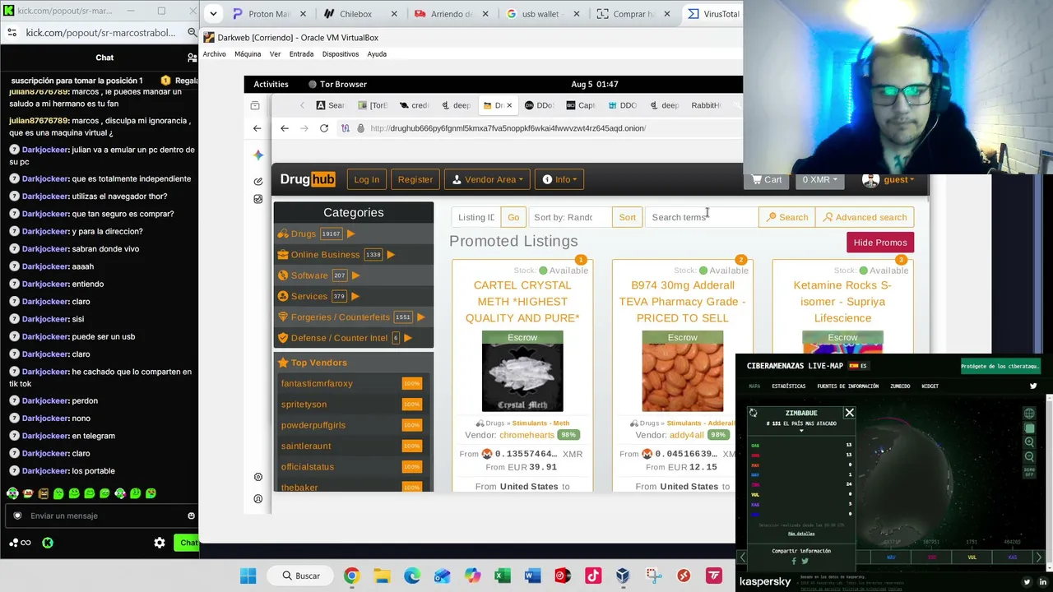Viewport: 1053px width, 592px height.
Task: Open Copilot from the taskbar
Action: tap(472, 576)
